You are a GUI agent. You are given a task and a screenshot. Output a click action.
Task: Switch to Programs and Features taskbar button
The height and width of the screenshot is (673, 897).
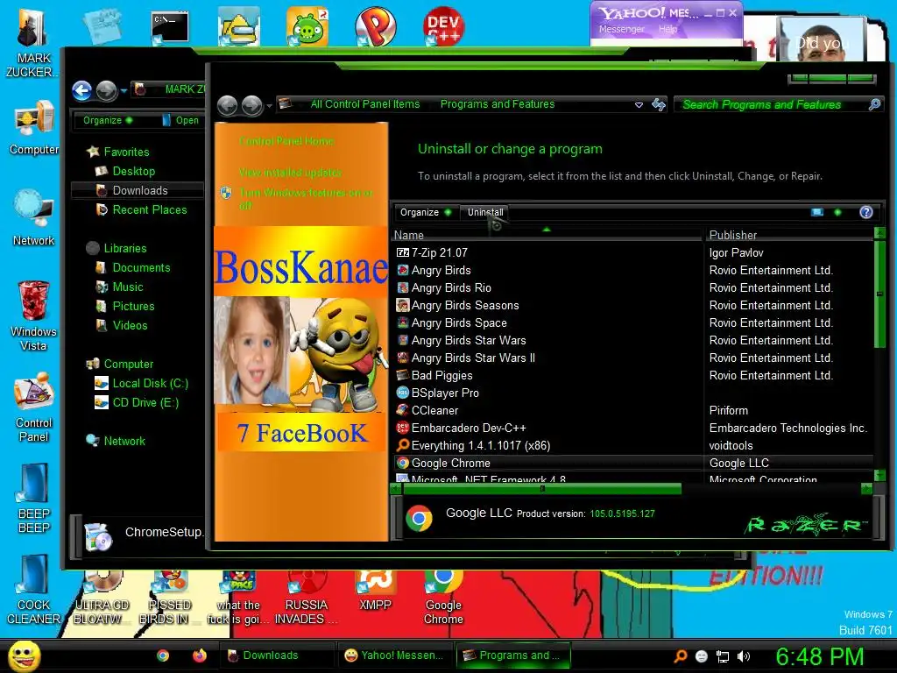tap(513, 655)
